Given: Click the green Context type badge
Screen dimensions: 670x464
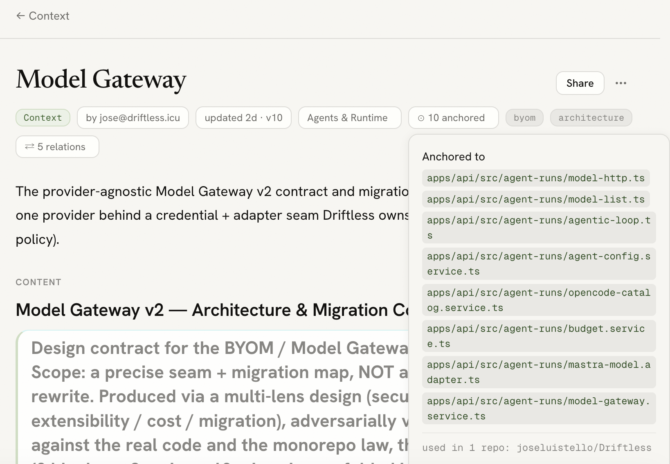Looking at the screenshot, I should click(43, 118).
